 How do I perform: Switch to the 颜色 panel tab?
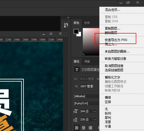pyautogui.click(x=76, y=23)
